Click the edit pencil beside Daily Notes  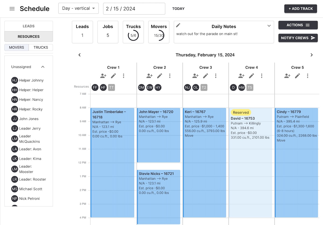pos(178,26)
